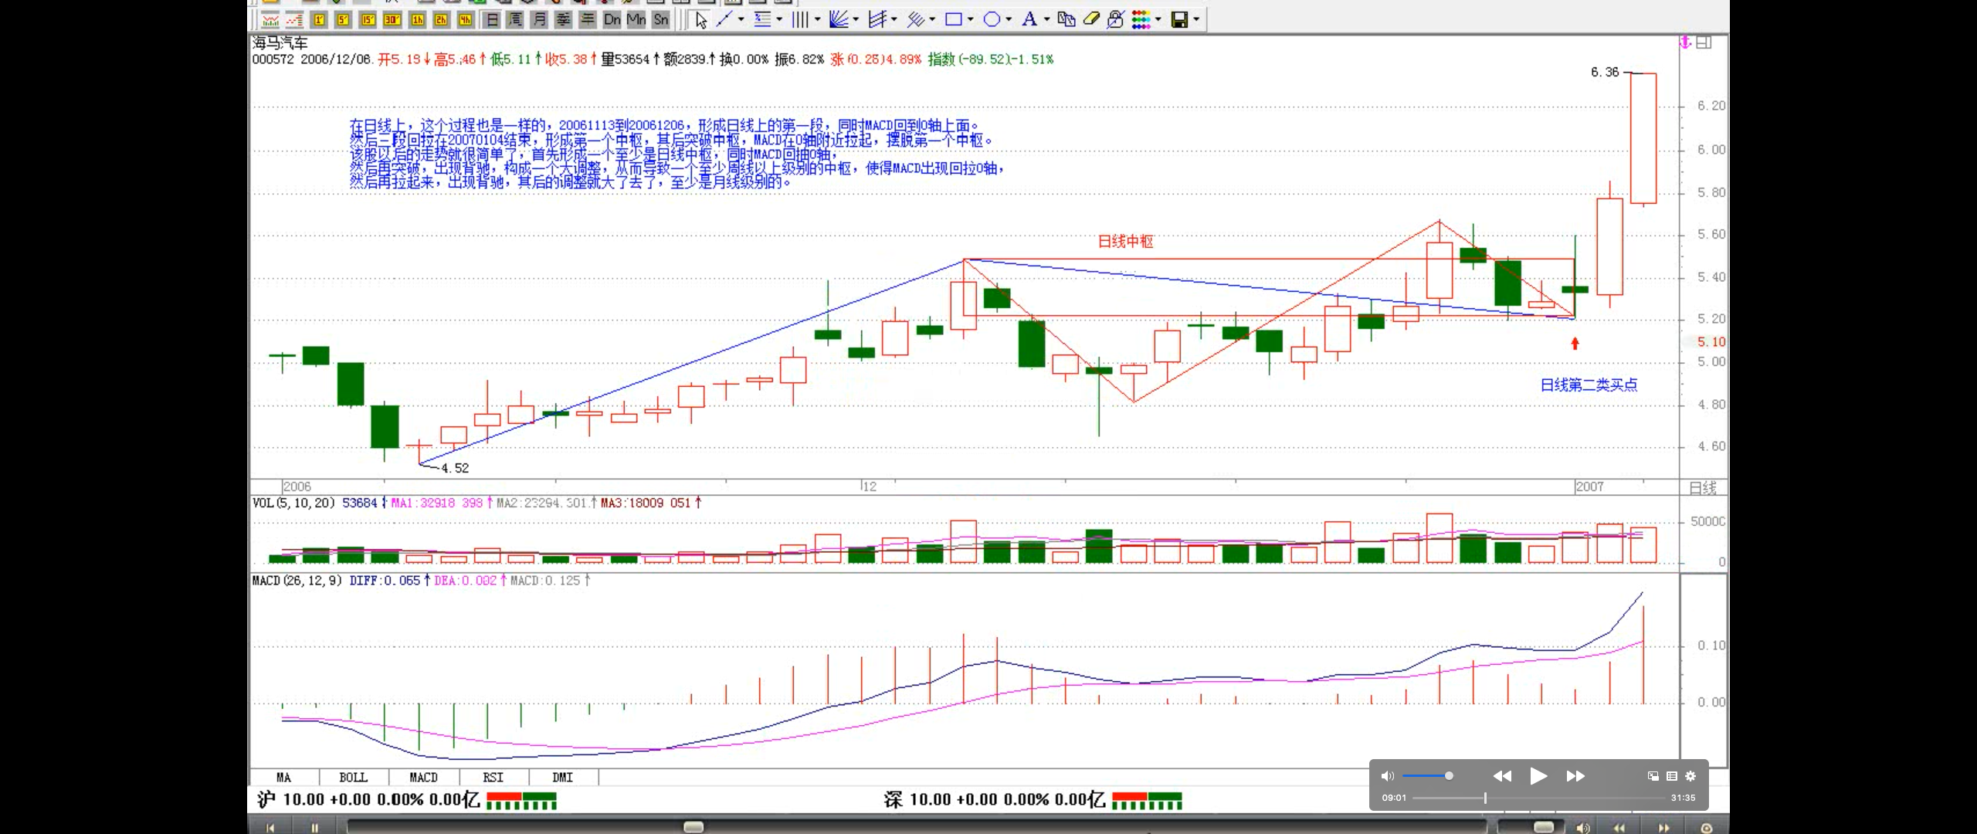Select the horizontal lines annotation tool
The height and width of the screenshot is (834, 1977).
tap(762, 20)
